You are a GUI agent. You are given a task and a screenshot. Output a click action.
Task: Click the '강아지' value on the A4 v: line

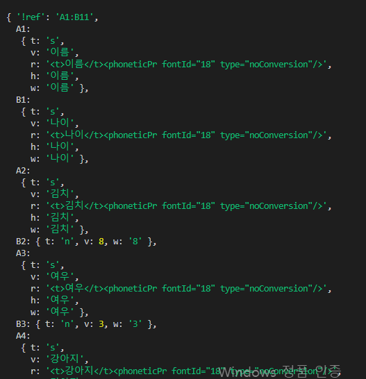click(65, 359)
